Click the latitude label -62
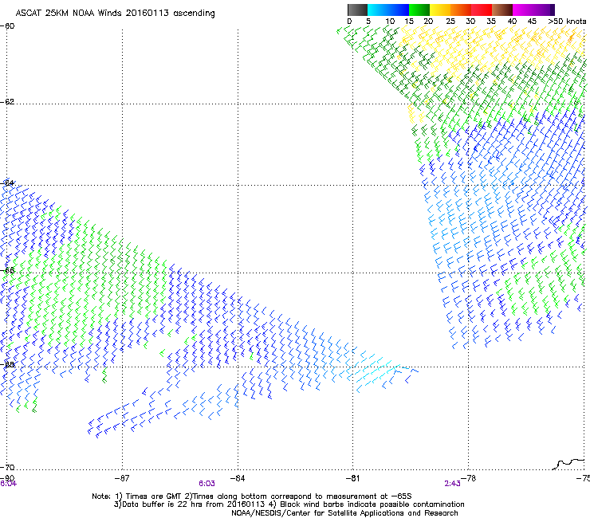 7,102
